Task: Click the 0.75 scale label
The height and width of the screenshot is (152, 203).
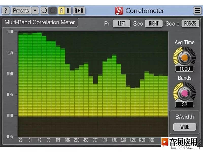Action: (10, 53)
